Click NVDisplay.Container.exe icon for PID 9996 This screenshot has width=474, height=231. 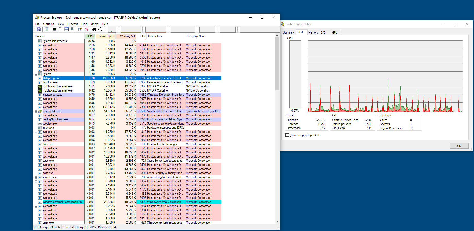40,87
